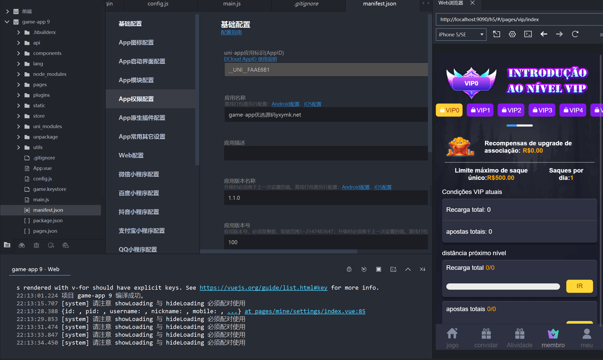Click the binoculars search icon in sidebar

tap(22, 245)
